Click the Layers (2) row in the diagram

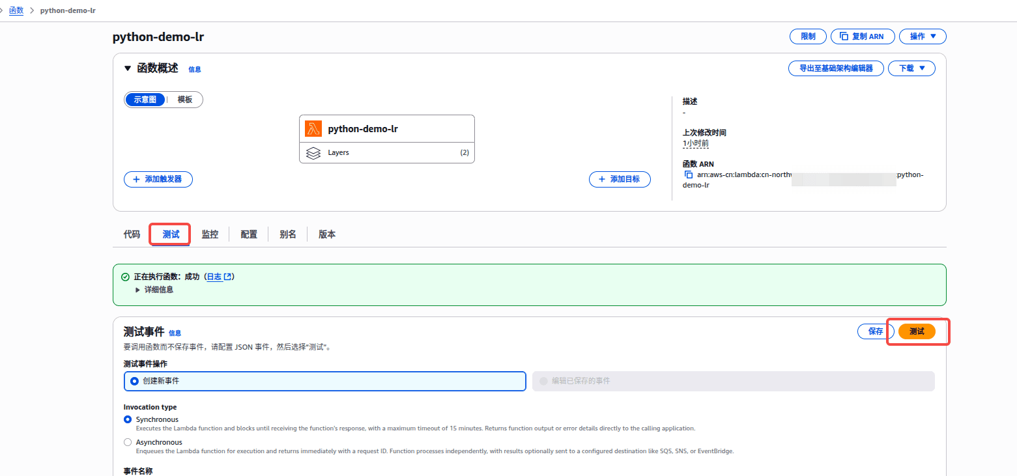[387, 153]
